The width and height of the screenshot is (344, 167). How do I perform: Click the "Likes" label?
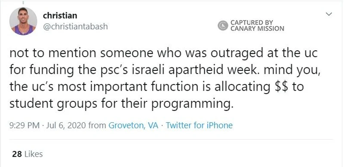click(33, 154)
